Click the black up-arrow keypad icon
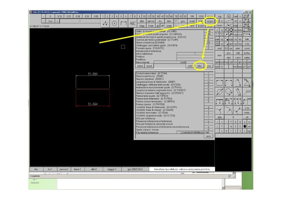281x199 pixels. tap(245, 126)
